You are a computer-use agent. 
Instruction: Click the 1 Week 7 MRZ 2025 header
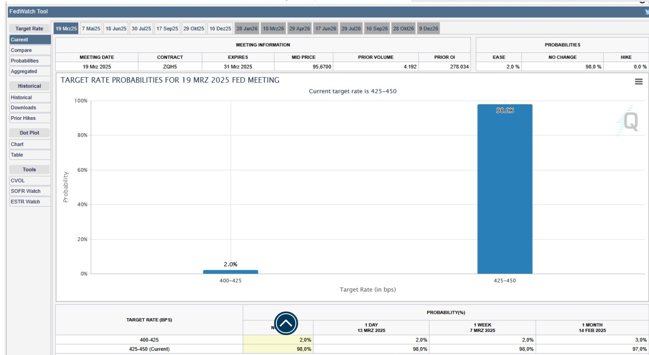483,327
